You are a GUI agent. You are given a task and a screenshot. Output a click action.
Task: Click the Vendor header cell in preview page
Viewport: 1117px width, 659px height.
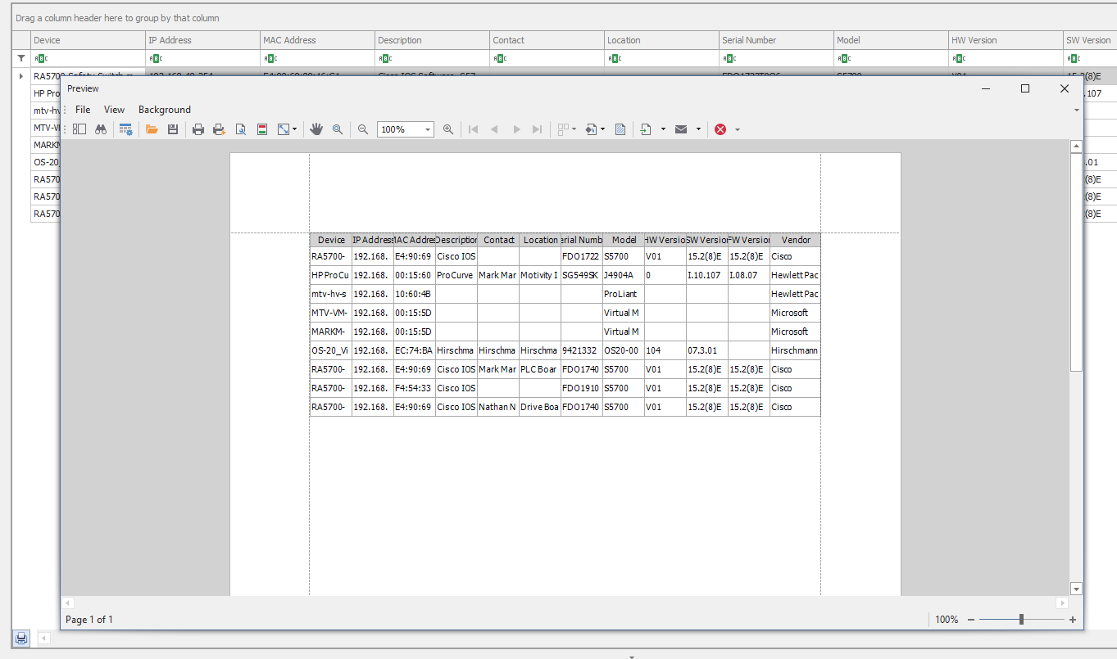pos(795,240)
